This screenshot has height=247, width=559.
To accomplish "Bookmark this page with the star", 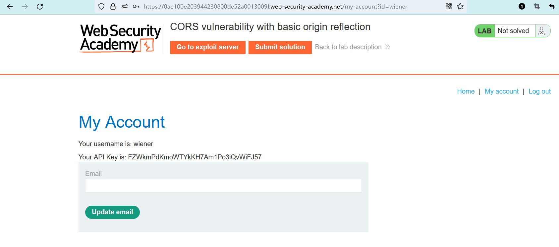I will click(x=460, y=7).
